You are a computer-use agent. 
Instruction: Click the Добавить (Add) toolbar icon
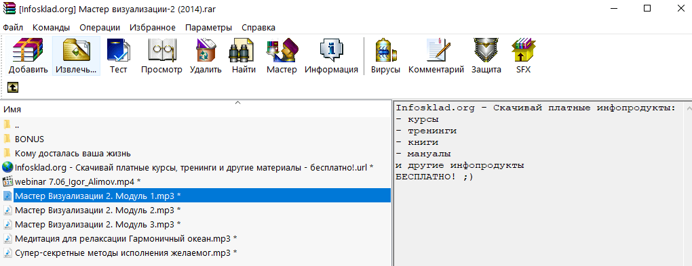point(28,50)
